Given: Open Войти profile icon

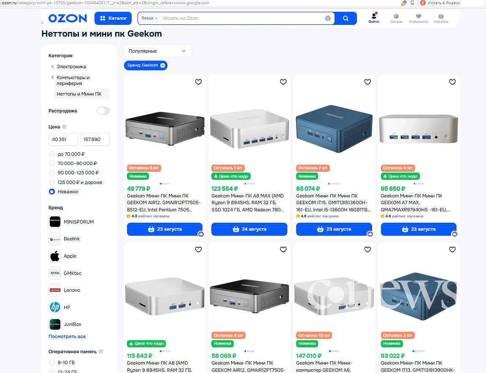Looking at the screenshot, I should (374, 18).
